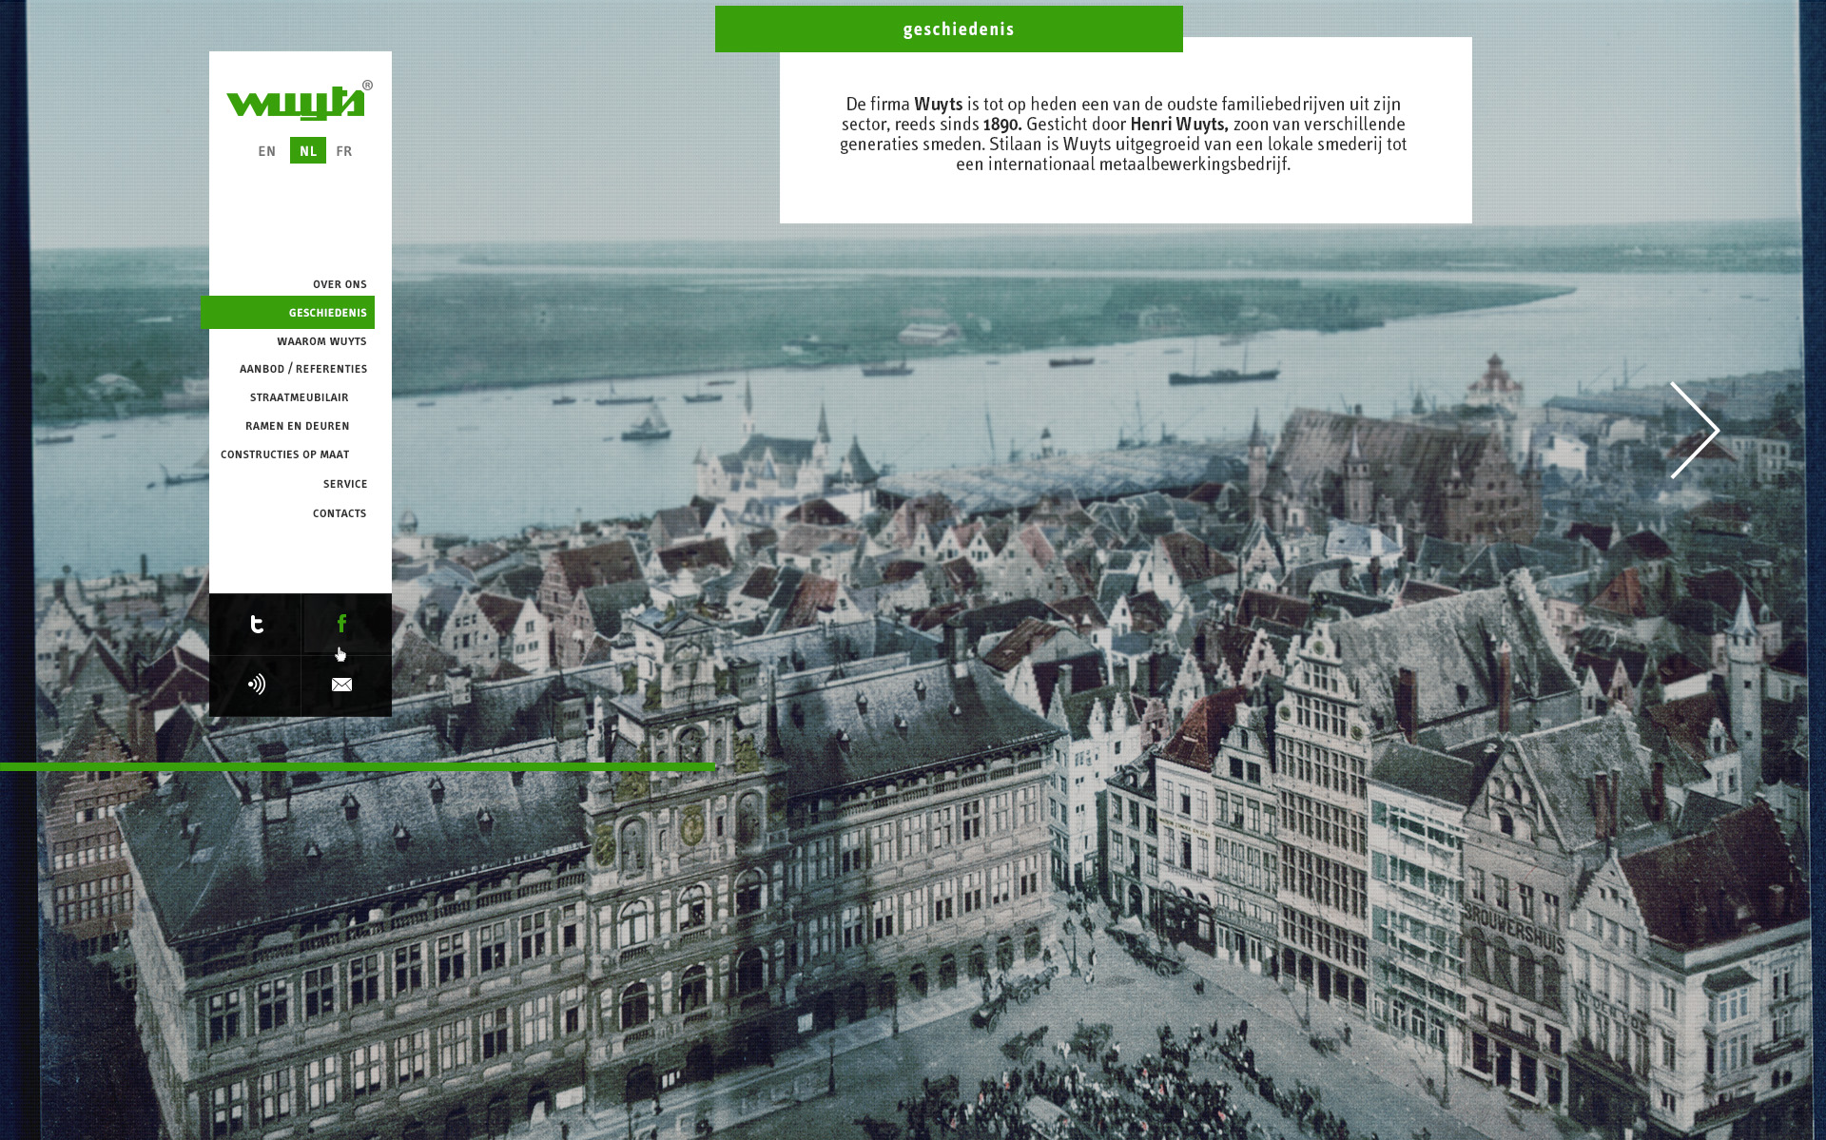Open the Facebook social icon
Screen dimensions: 1826x1140
tap(342, 624)
